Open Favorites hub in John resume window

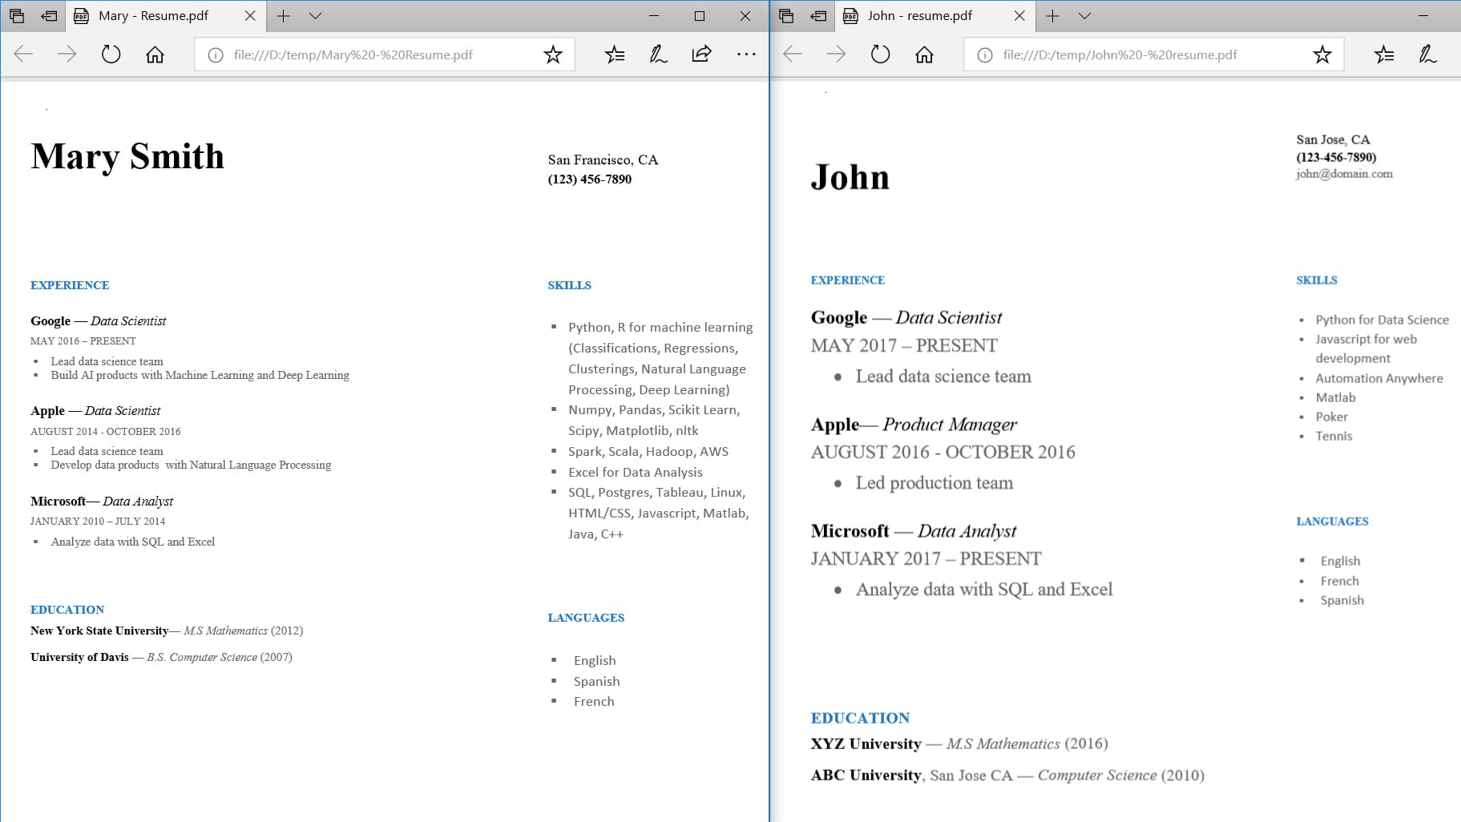click(1384, 54)
